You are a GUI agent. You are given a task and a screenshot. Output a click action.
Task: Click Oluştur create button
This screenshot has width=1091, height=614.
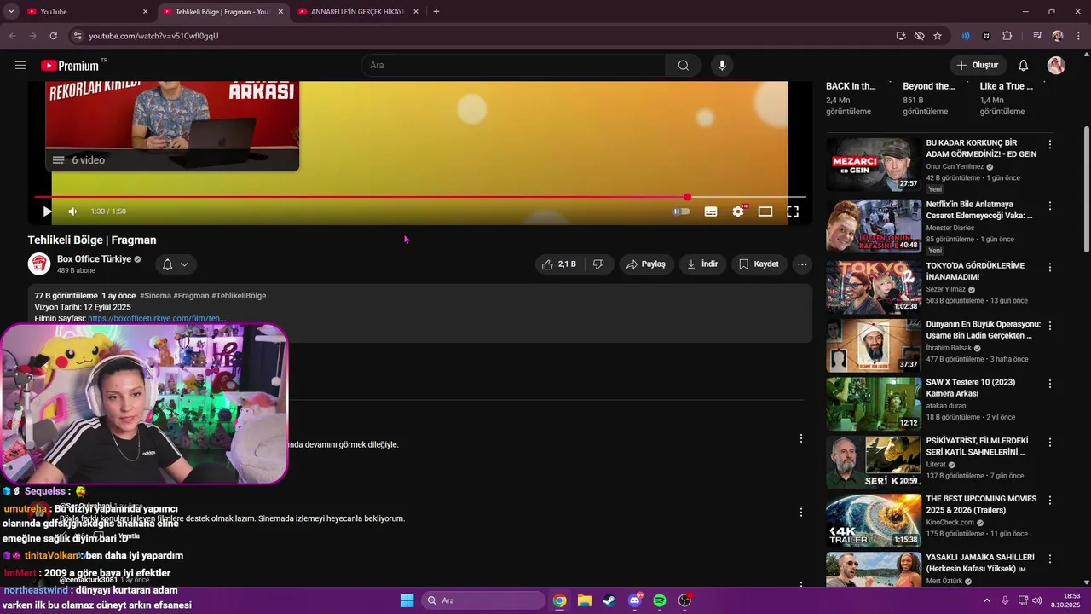click(x=978, y=66)
